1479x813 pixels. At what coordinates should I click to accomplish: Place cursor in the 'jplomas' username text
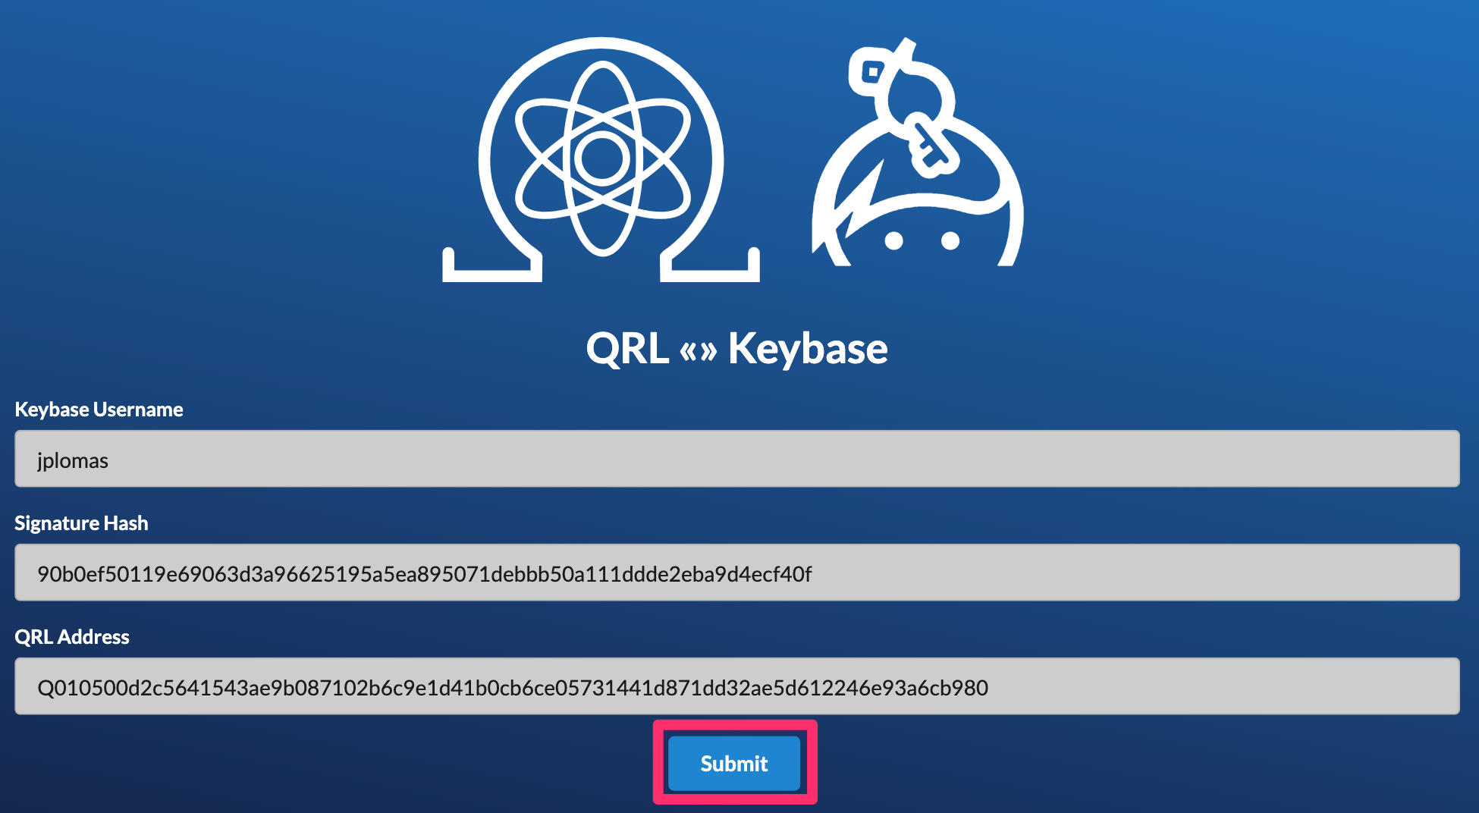pyautogui.click(x=73, y=461)
